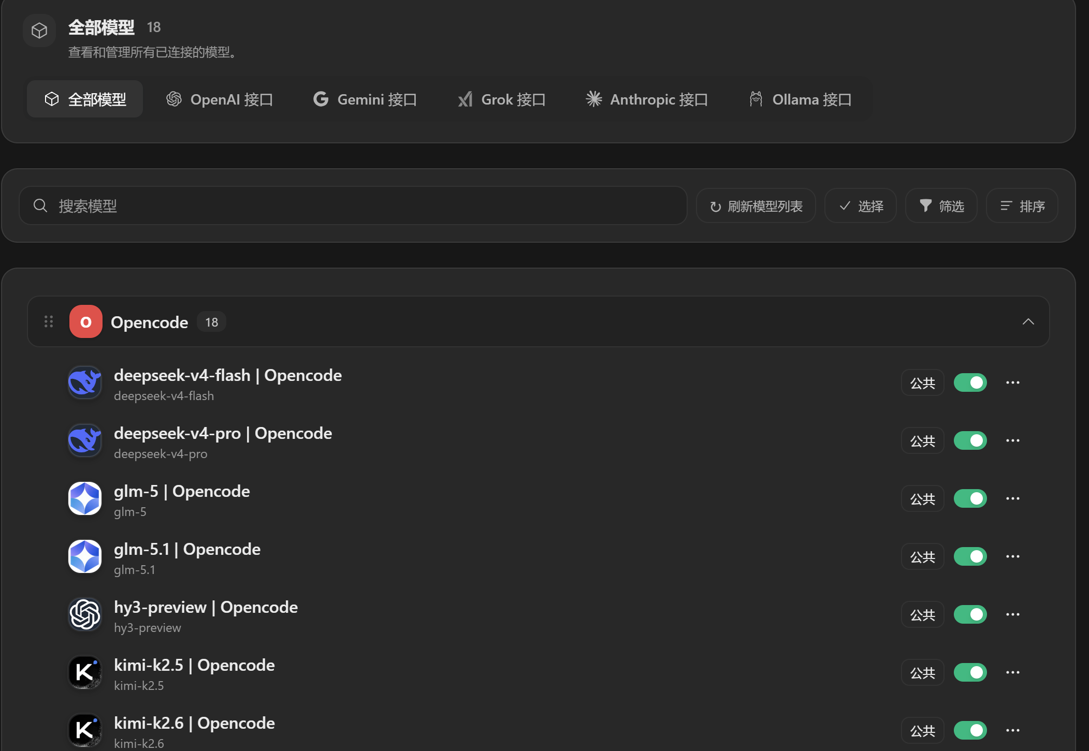Click the 'kimi-k2.6 | Opencode' title
The image size is (1089, 751).
[194, 723]
